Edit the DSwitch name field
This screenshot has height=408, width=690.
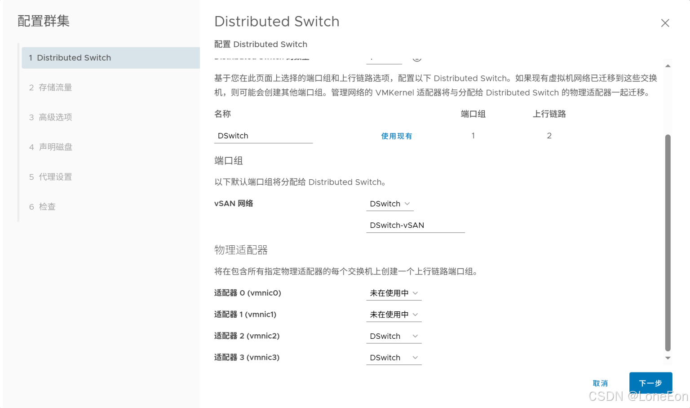coord(263,136)
